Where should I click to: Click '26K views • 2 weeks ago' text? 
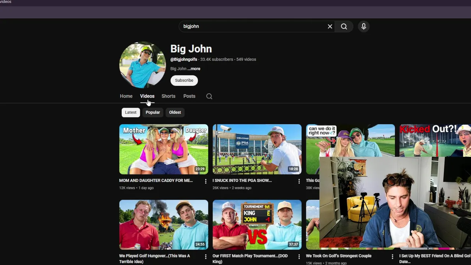[232, 188]
